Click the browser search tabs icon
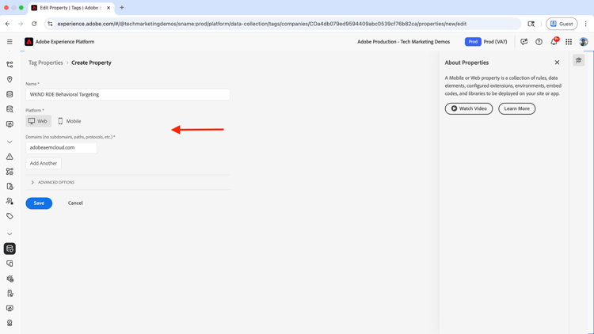The height and width of the screenshot is (334, 594). point(531,24)
